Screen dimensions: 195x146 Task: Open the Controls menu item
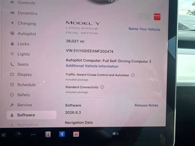coord(23,2)
